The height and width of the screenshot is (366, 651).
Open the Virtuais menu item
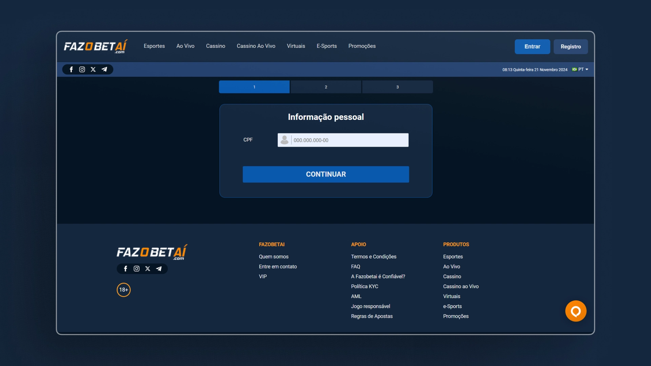coord(296,46)
